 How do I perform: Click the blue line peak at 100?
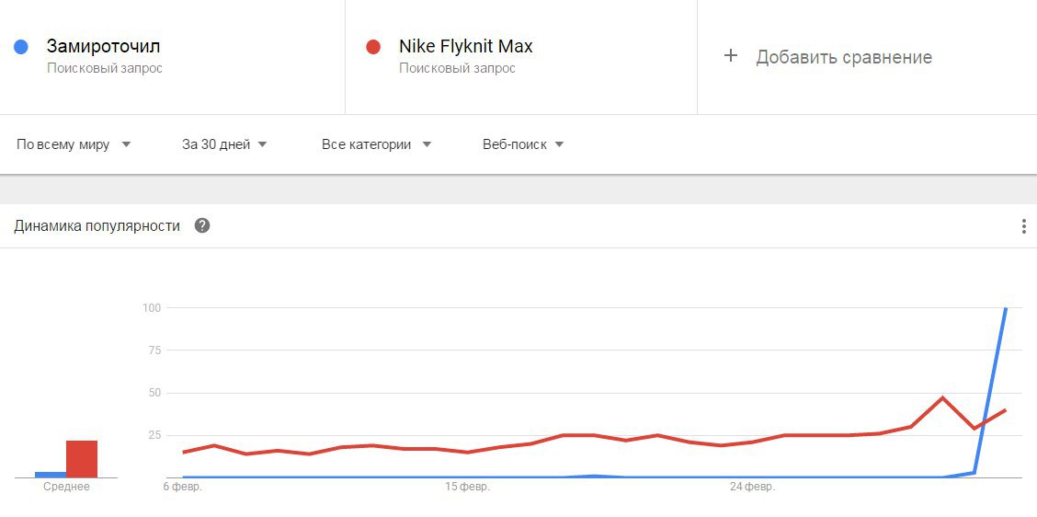click(1006, 308)
